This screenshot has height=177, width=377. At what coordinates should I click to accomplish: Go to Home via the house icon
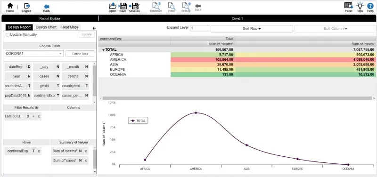[x=10, y=6]
